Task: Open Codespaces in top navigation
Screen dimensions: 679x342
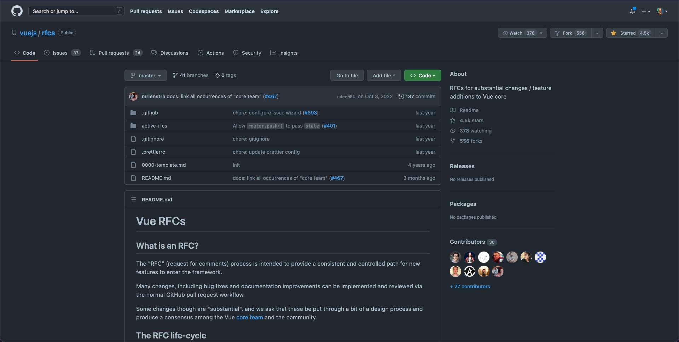Action: tap(204, 11)
